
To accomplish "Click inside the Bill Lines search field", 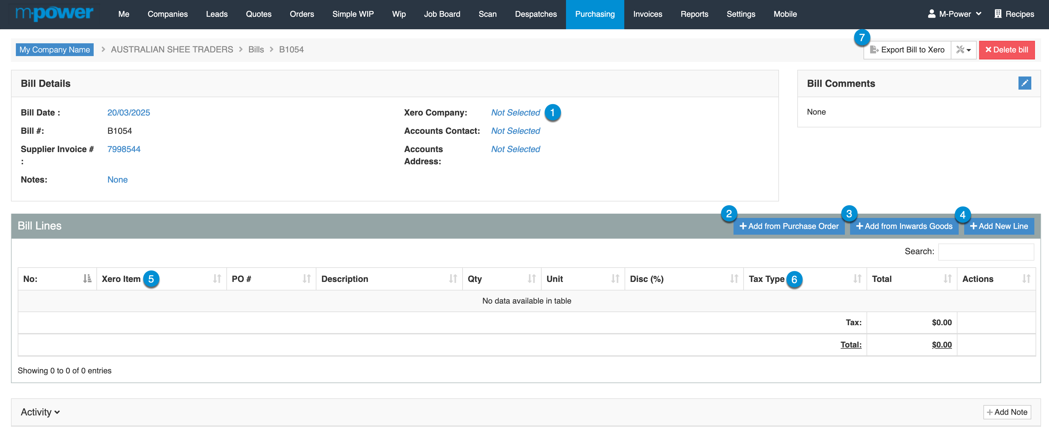I will [986, 251].
